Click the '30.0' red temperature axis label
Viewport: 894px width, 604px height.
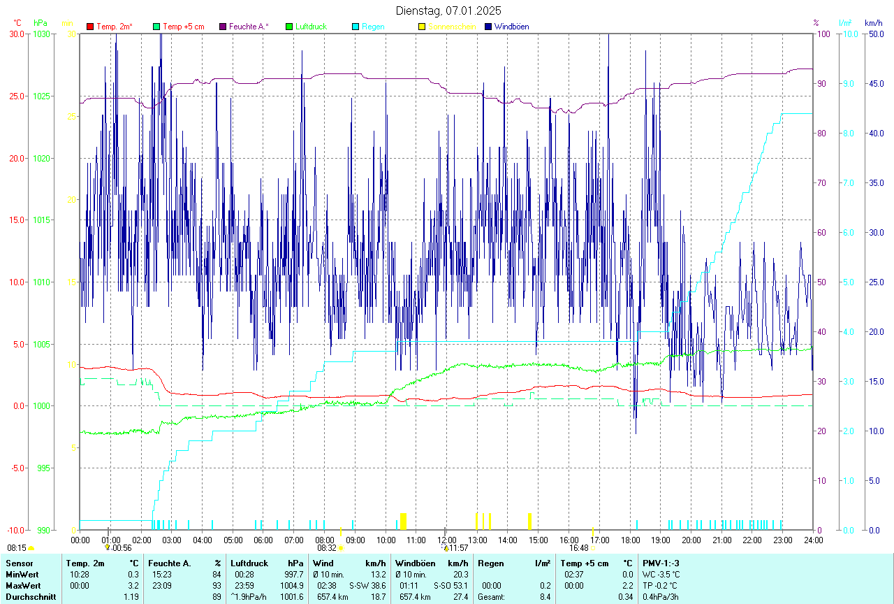click(17, 34)
